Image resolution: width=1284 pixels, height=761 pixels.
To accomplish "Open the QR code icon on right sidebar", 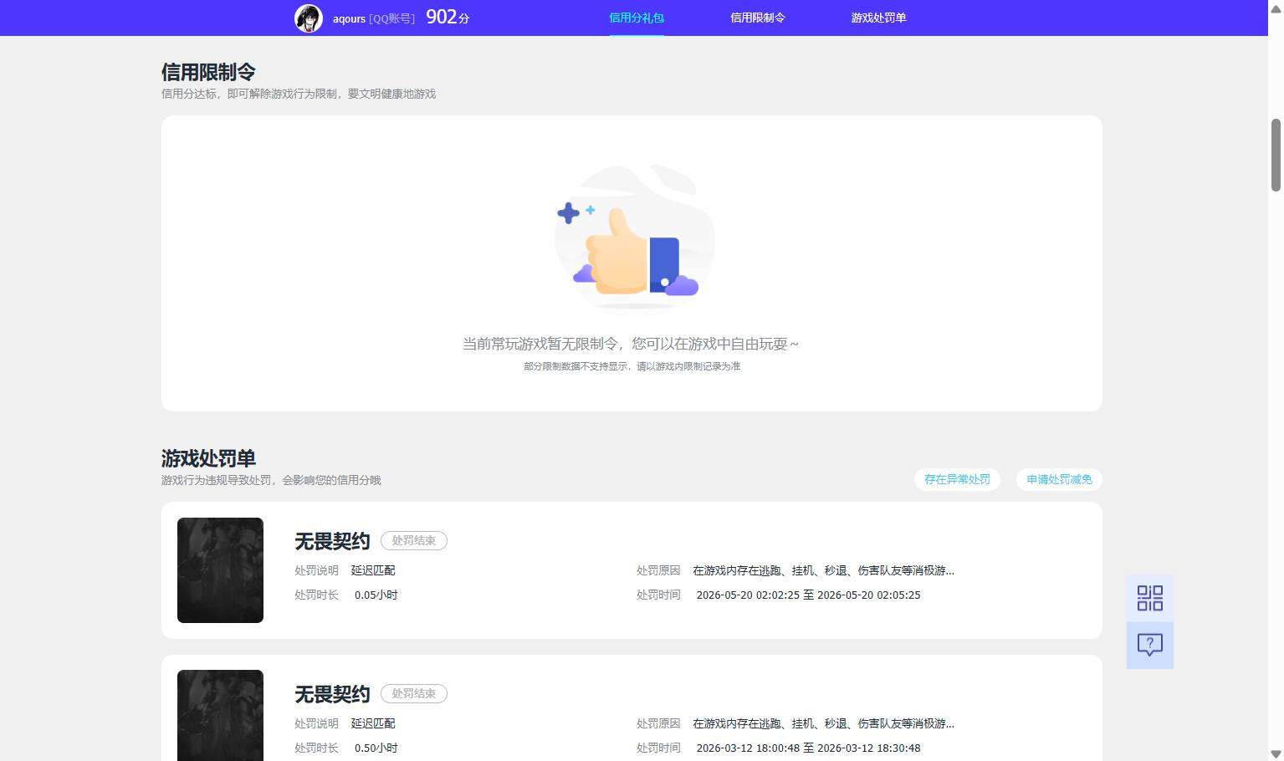I will point(1150,598).
